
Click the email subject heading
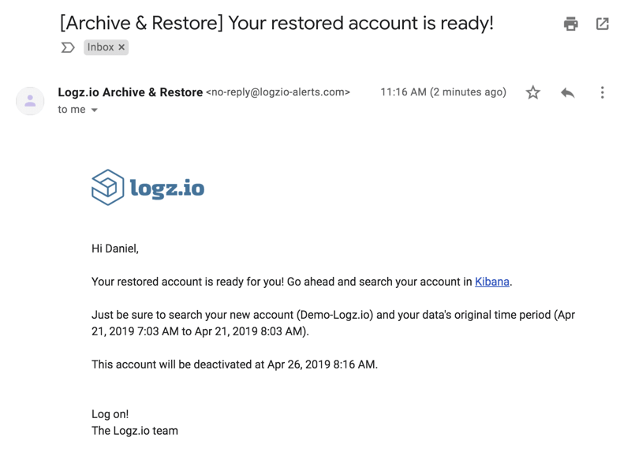[x=277, y=23]
